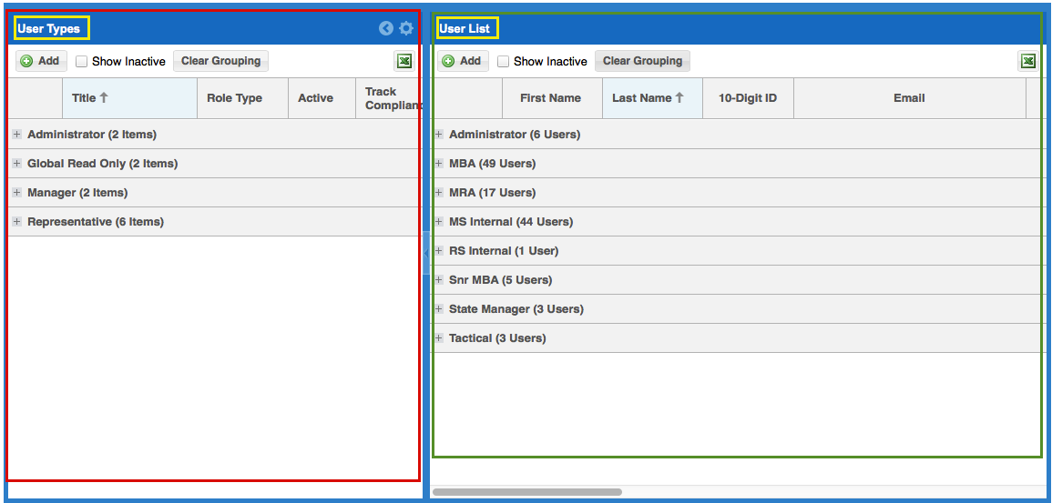Click the splitter handle between the panels
Screen dimensions: 1052x503
click(x=425, y=253)
